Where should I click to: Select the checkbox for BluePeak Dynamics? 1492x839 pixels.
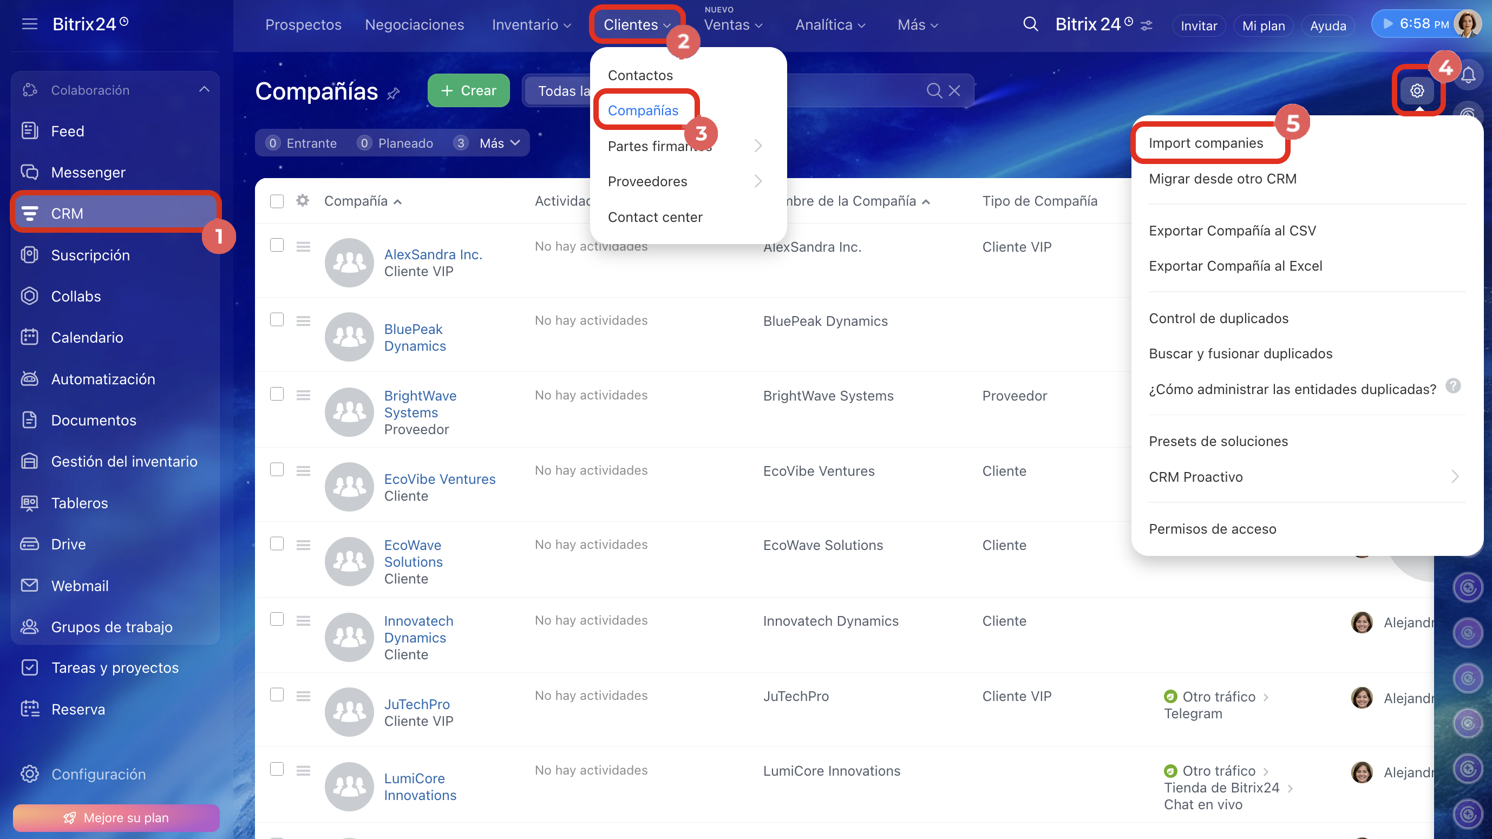click(277, 319)
